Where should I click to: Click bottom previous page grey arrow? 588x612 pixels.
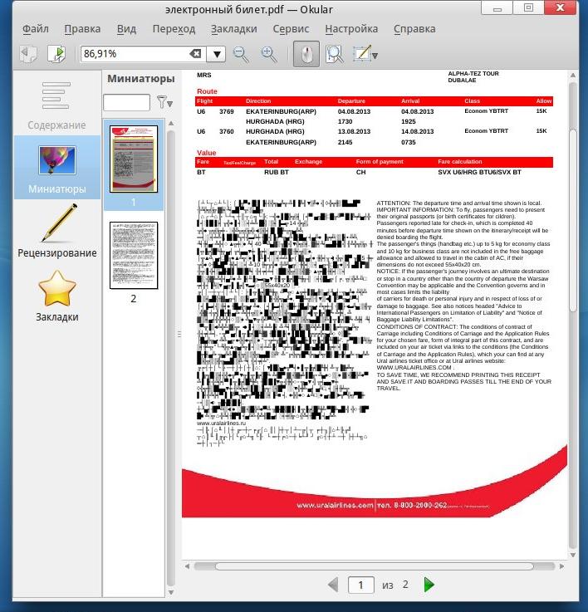click(333, 585)
